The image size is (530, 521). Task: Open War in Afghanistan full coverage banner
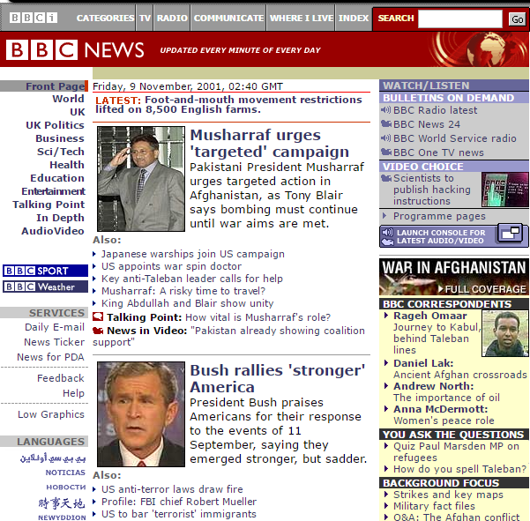click(x=453, y=277)
